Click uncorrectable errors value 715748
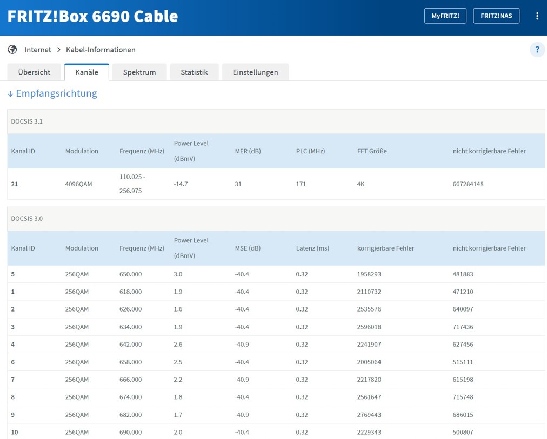Screen dimensions: 547x439 coord(463,397)
